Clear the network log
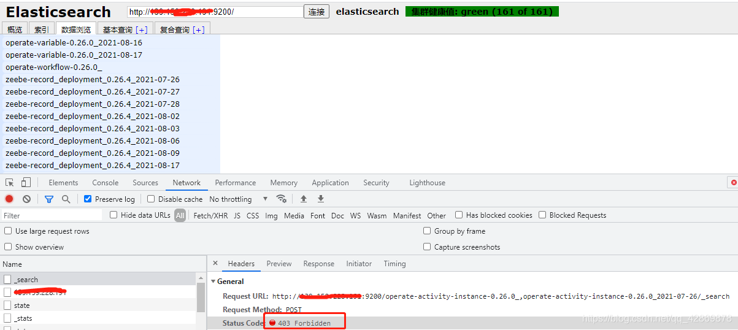Image resolution: width=738 pixels, height=330 pixels. tap(26, 199)
